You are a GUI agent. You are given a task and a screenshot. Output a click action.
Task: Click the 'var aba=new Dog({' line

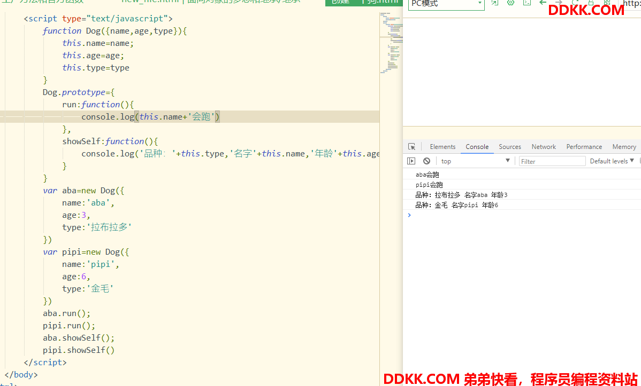[x=83, y=191]
